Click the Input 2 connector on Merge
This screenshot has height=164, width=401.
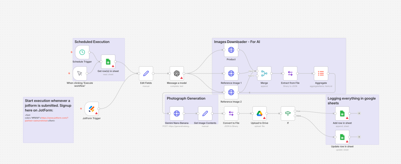coord(257,76)
